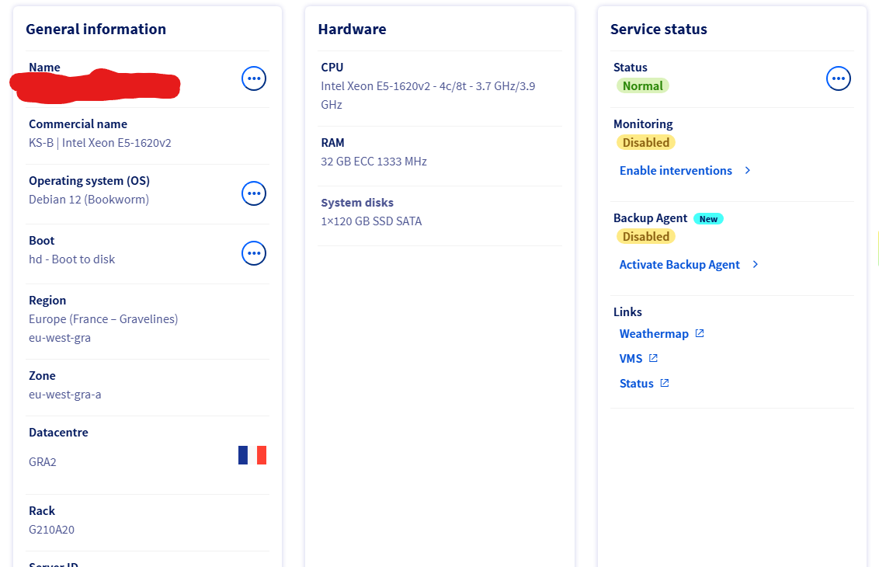Open the Enable interventions link
This screenshot has height=567, width=879.
[x=676, y=171]
